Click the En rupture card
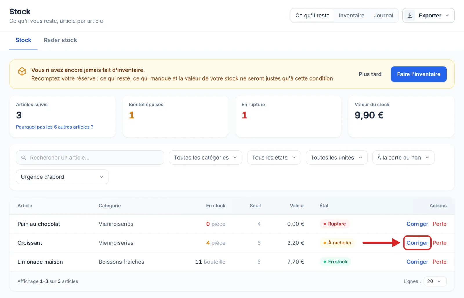464x298 pixels. [x=288, y=116]
